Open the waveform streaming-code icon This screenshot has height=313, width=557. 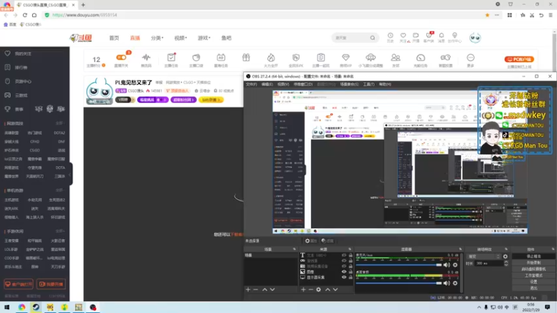pyautogui.click(x=146, y=58)
